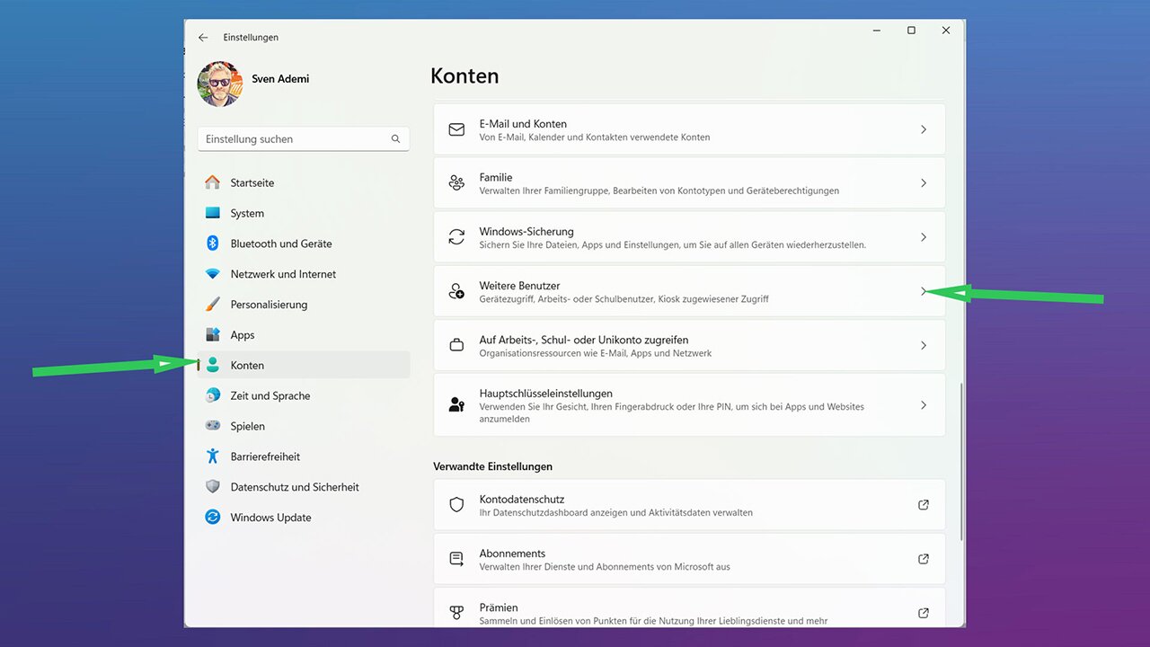The image size is (1150, 647).
Task: Click the search magnifier icon
Action: [395, 139]
